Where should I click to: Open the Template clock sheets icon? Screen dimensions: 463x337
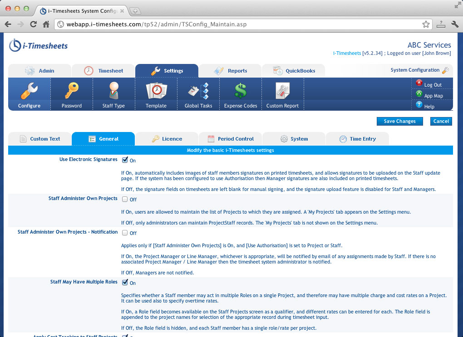156,91
